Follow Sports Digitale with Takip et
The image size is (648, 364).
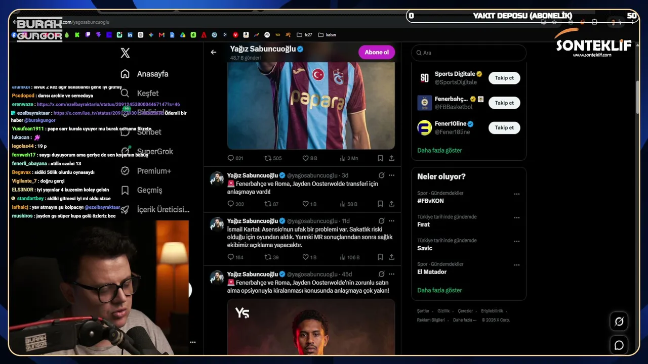[x=504, y=78]
